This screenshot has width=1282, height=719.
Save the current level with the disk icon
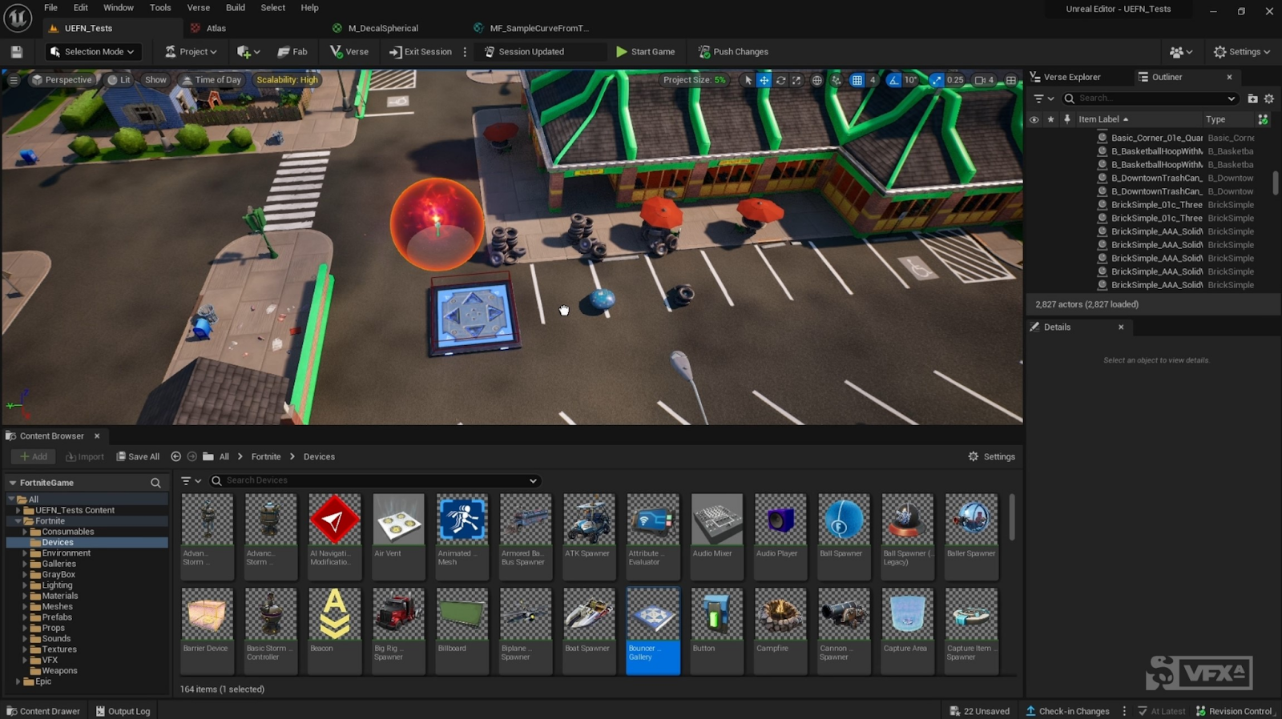(17, 52)
